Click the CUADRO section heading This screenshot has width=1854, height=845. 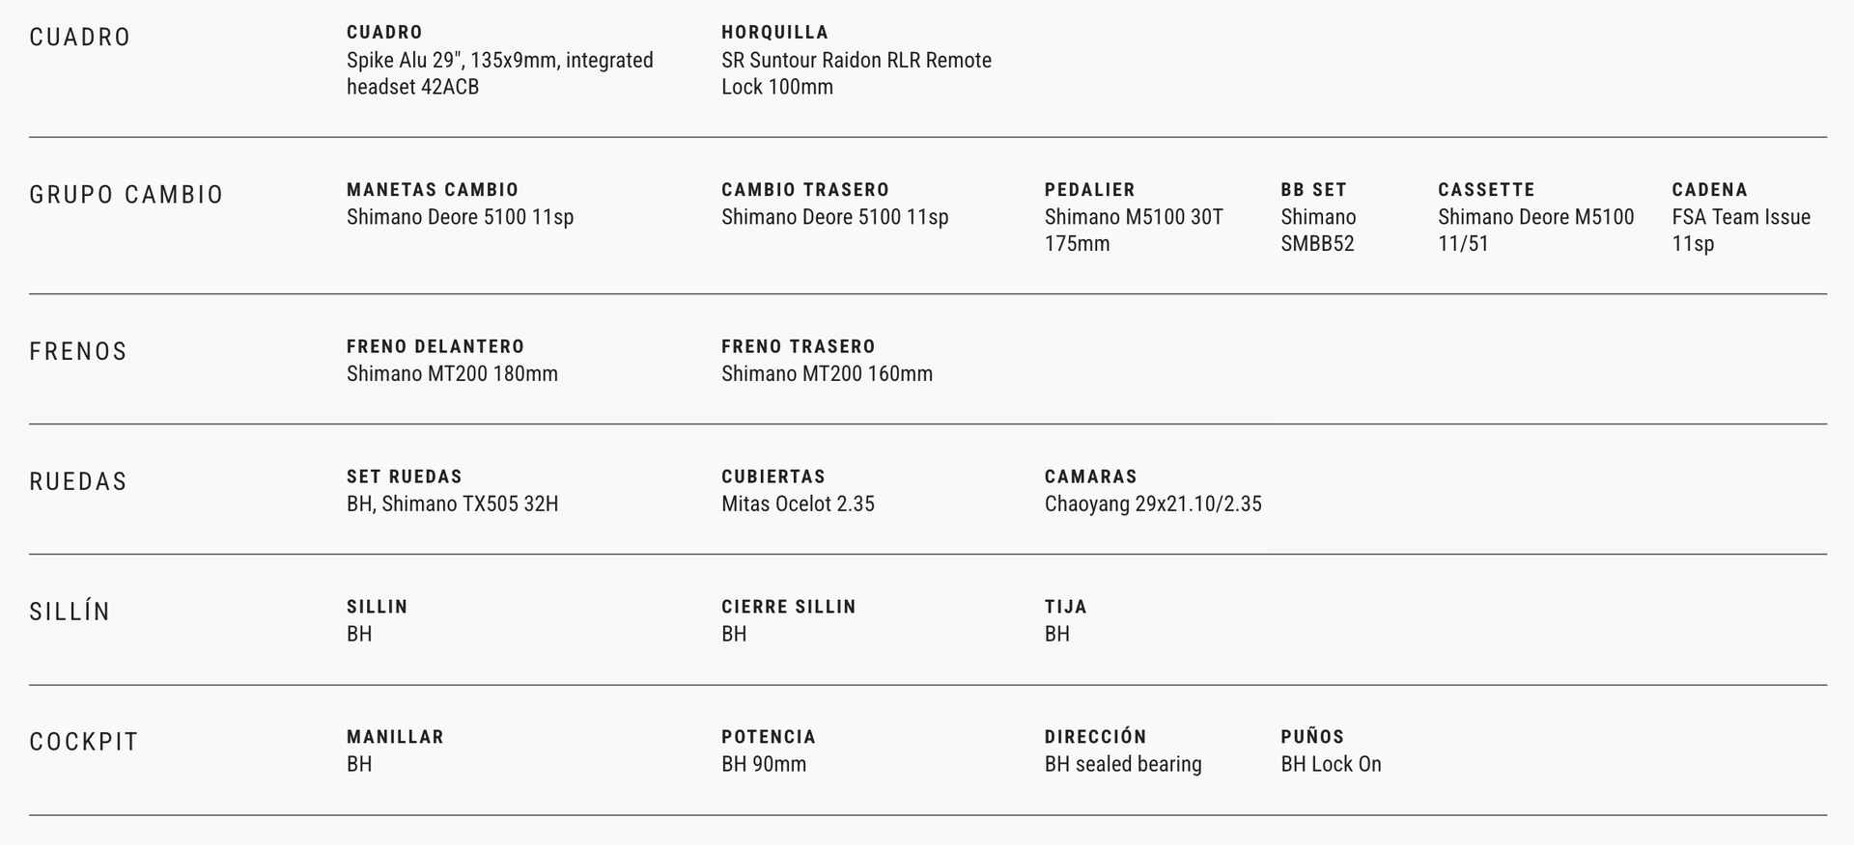(79, 38)
